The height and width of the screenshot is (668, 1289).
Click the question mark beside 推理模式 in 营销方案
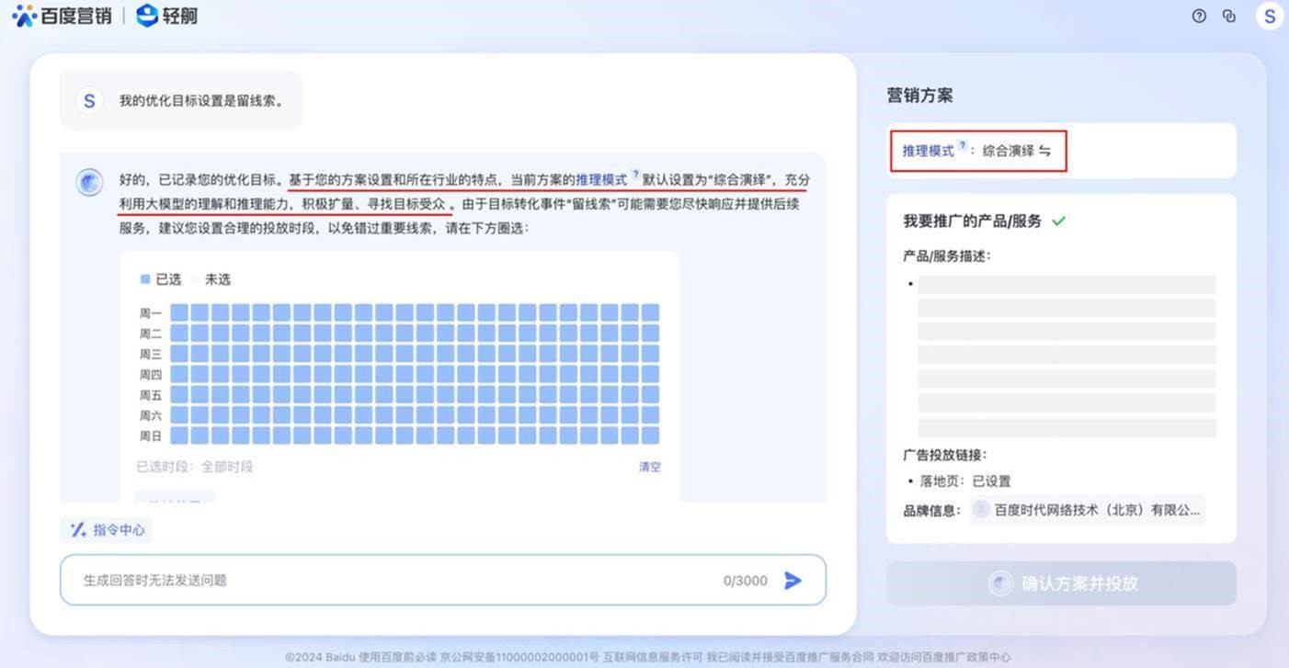pos(963,145)
